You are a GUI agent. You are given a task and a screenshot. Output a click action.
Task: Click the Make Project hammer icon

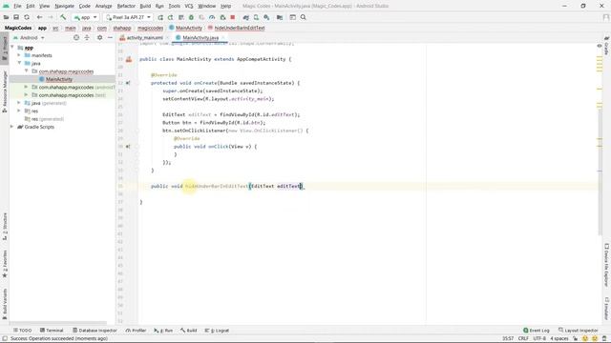(x=63, y=17)
